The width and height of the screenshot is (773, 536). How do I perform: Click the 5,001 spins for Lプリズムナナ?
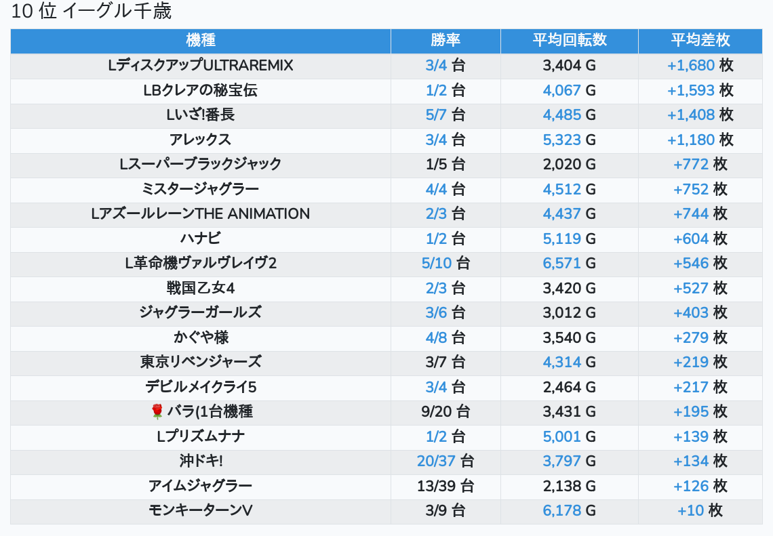(561, 436)
